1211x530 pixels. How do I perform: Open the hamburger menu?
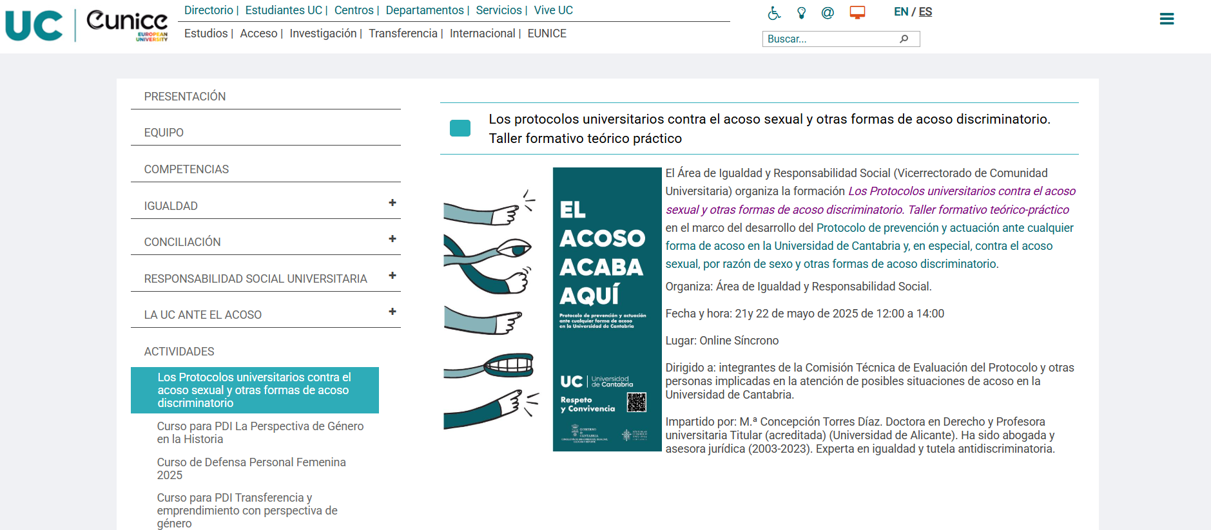pyautogui.click(x=1166, y=19)
